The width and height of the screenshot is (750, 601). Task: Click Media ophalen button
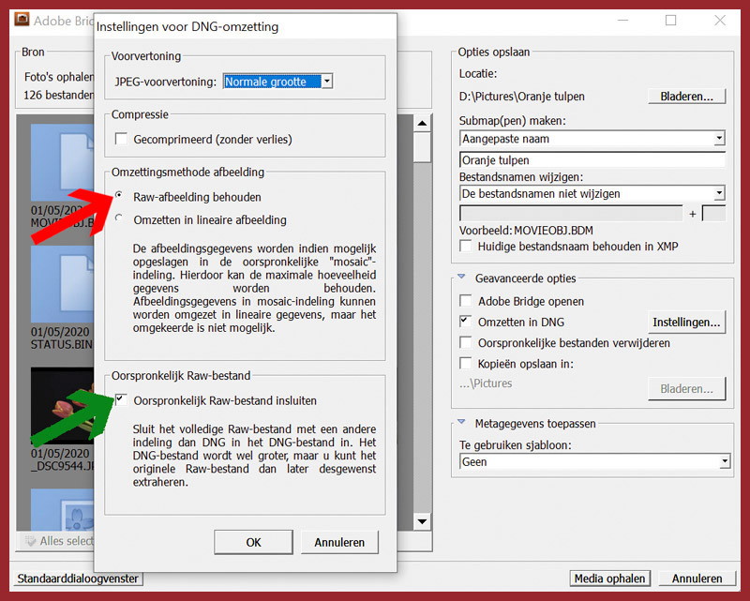(610, 578)
